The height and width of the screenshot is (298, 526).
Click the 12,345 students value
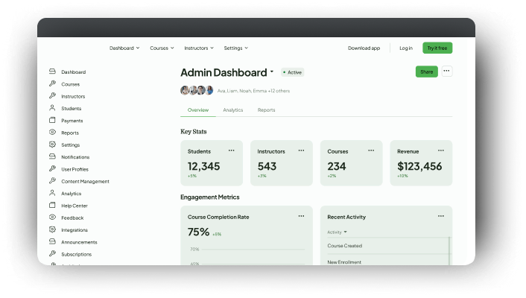[203, 166]
